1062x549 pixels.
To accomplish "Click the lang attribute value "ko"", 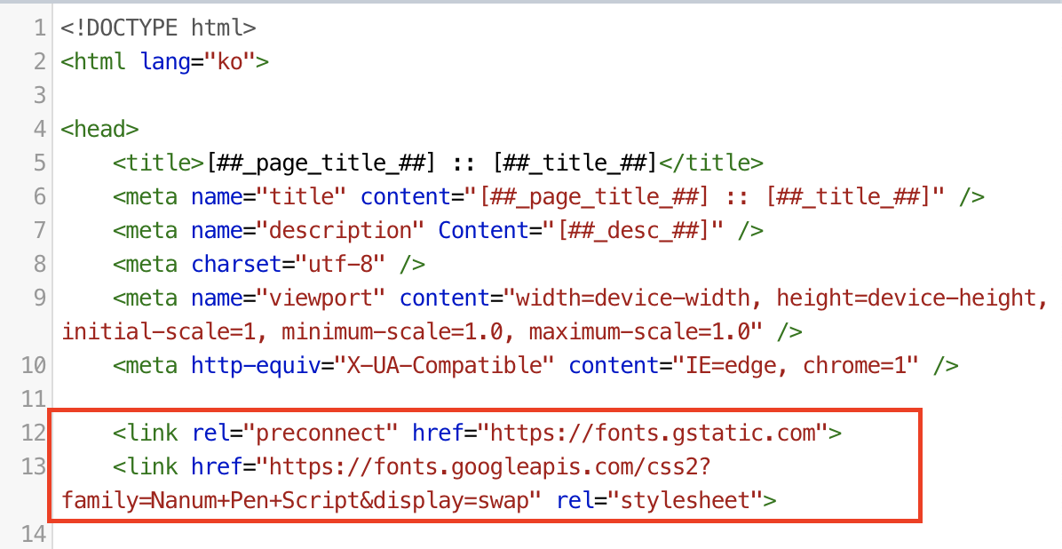I will [230, 61].
